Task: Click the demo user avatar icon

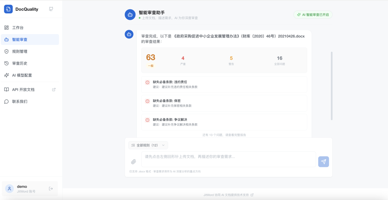Action: [x=9, y=189]
